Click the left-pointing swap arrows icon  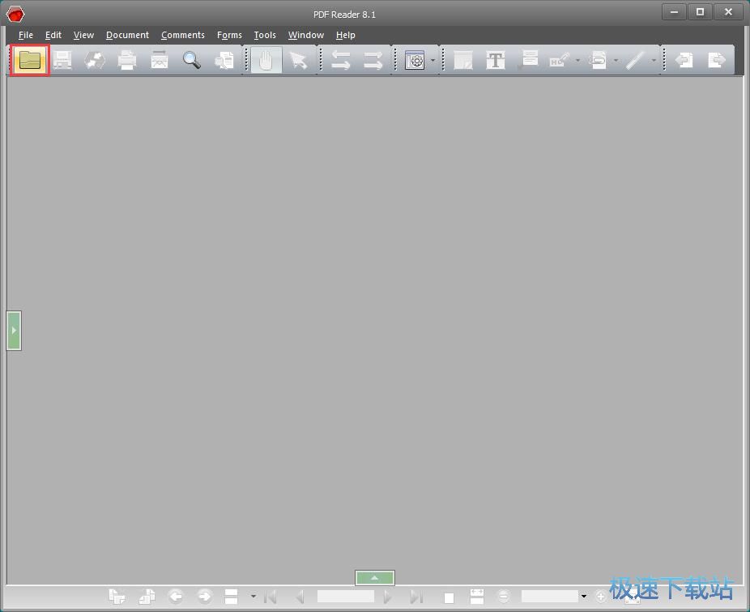pos(340,60)
